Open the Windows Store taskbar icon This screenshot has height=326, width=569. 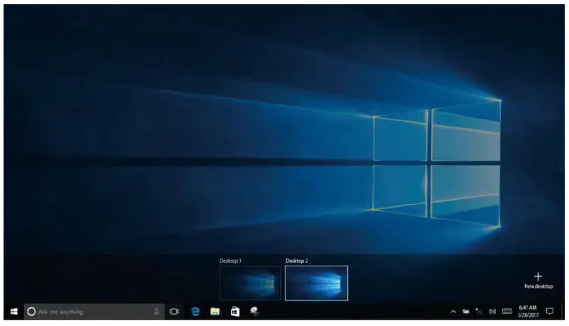(x=235, y=312)
